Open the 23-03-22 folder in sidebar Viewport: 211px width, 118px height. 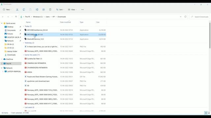click(10, 48)
